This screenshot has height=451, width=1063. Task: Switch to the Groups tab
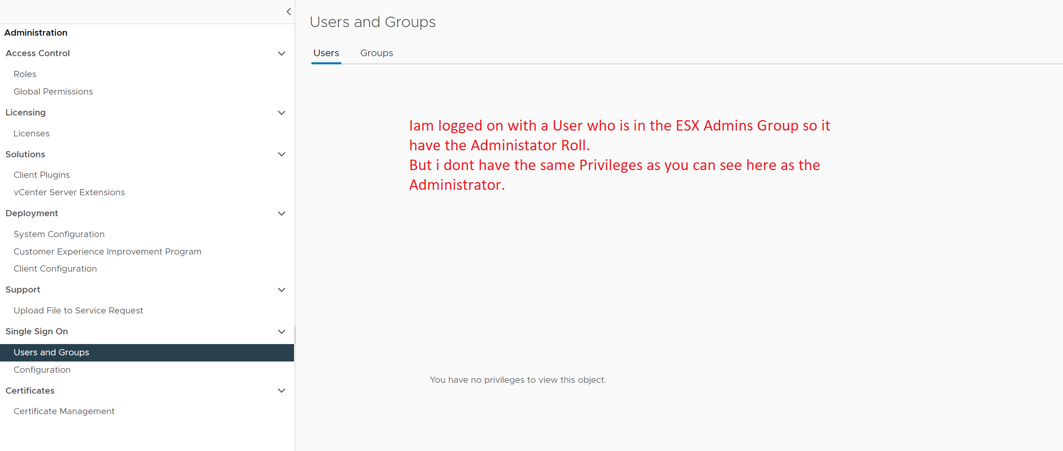pos(376,53)
